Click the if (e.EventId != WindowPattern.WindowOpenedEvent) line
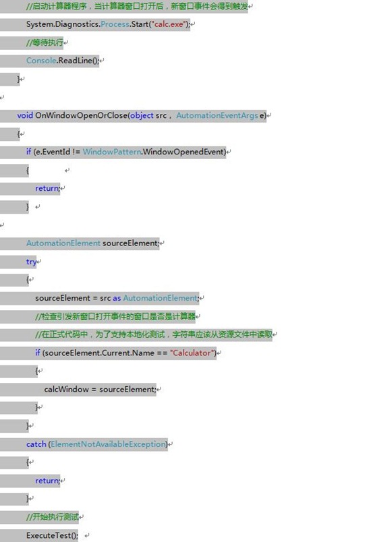373x542 pixels. pyautogui.click(x=126, y=152)
